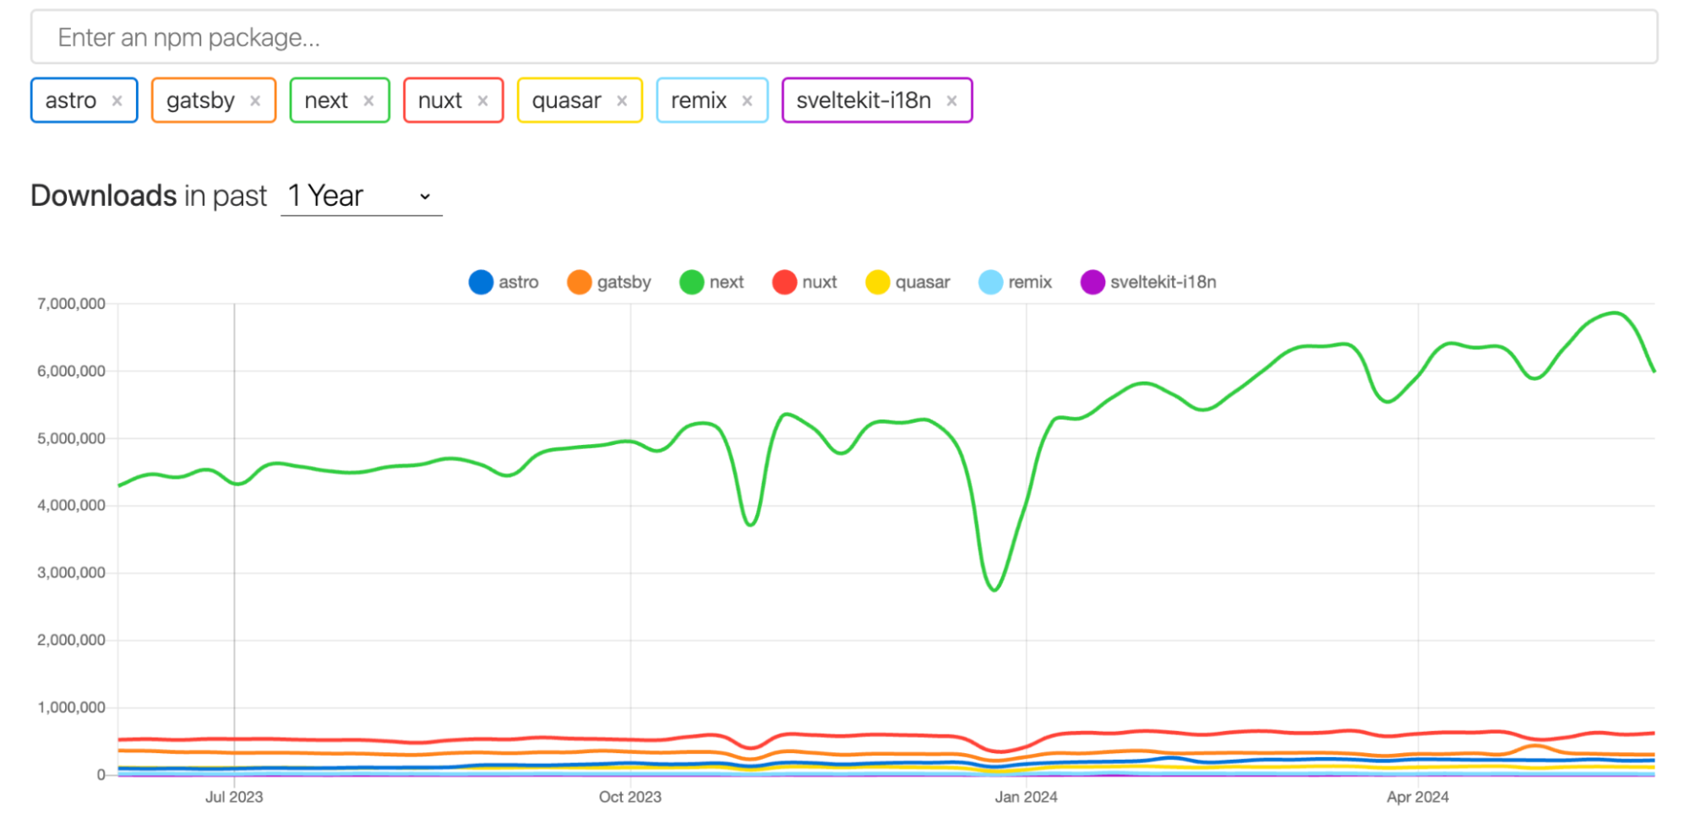Toggle astro series in chart legend
Image resolution: width=1689 pixels, height=840 pixels.
click(504, 282)
